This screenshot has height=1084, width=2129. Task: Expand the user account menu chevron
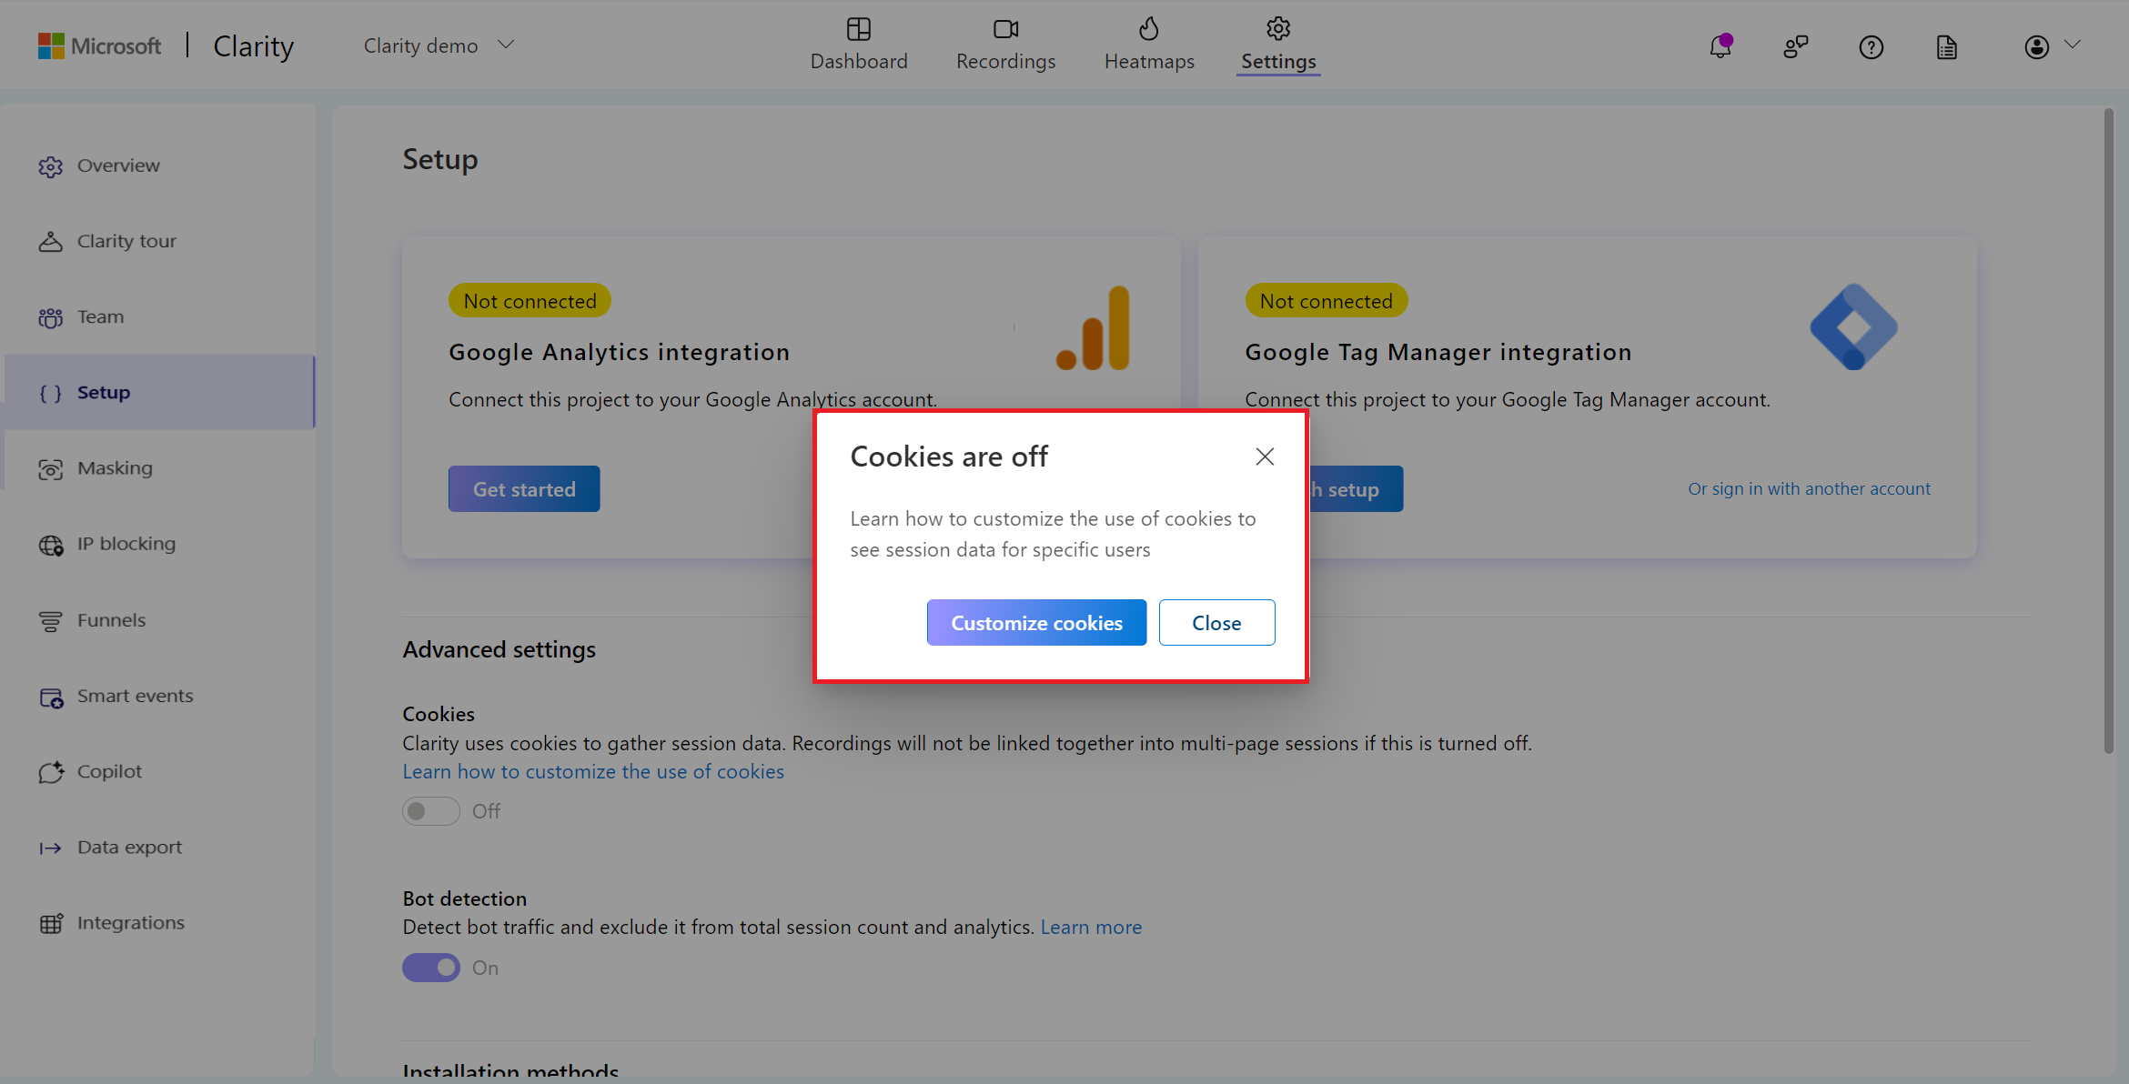pyautogui.click(x=2073, y=45)
